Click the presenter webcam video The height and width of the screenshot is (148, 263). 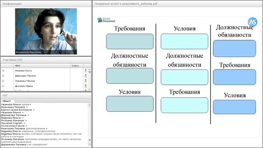click(46, 31)
